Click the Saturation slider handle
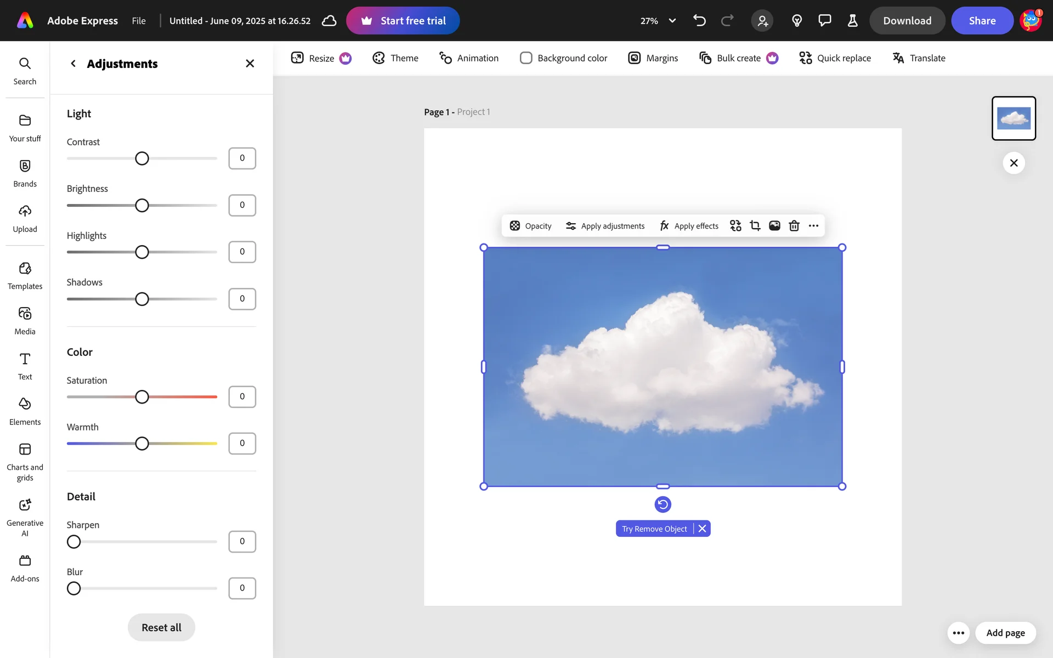The image size is (1053, 658). 142,397
